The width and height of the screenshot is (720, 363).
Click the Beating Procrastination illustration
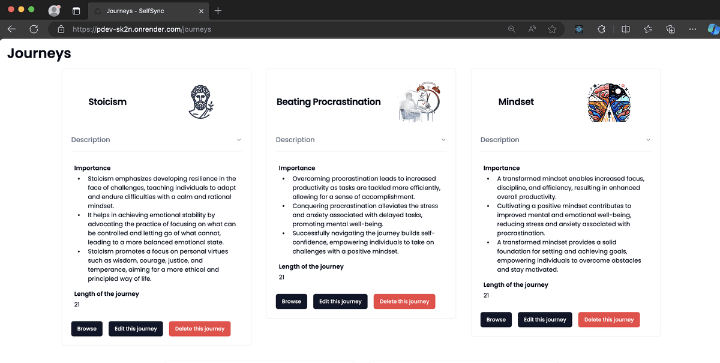tap(419, 102)
